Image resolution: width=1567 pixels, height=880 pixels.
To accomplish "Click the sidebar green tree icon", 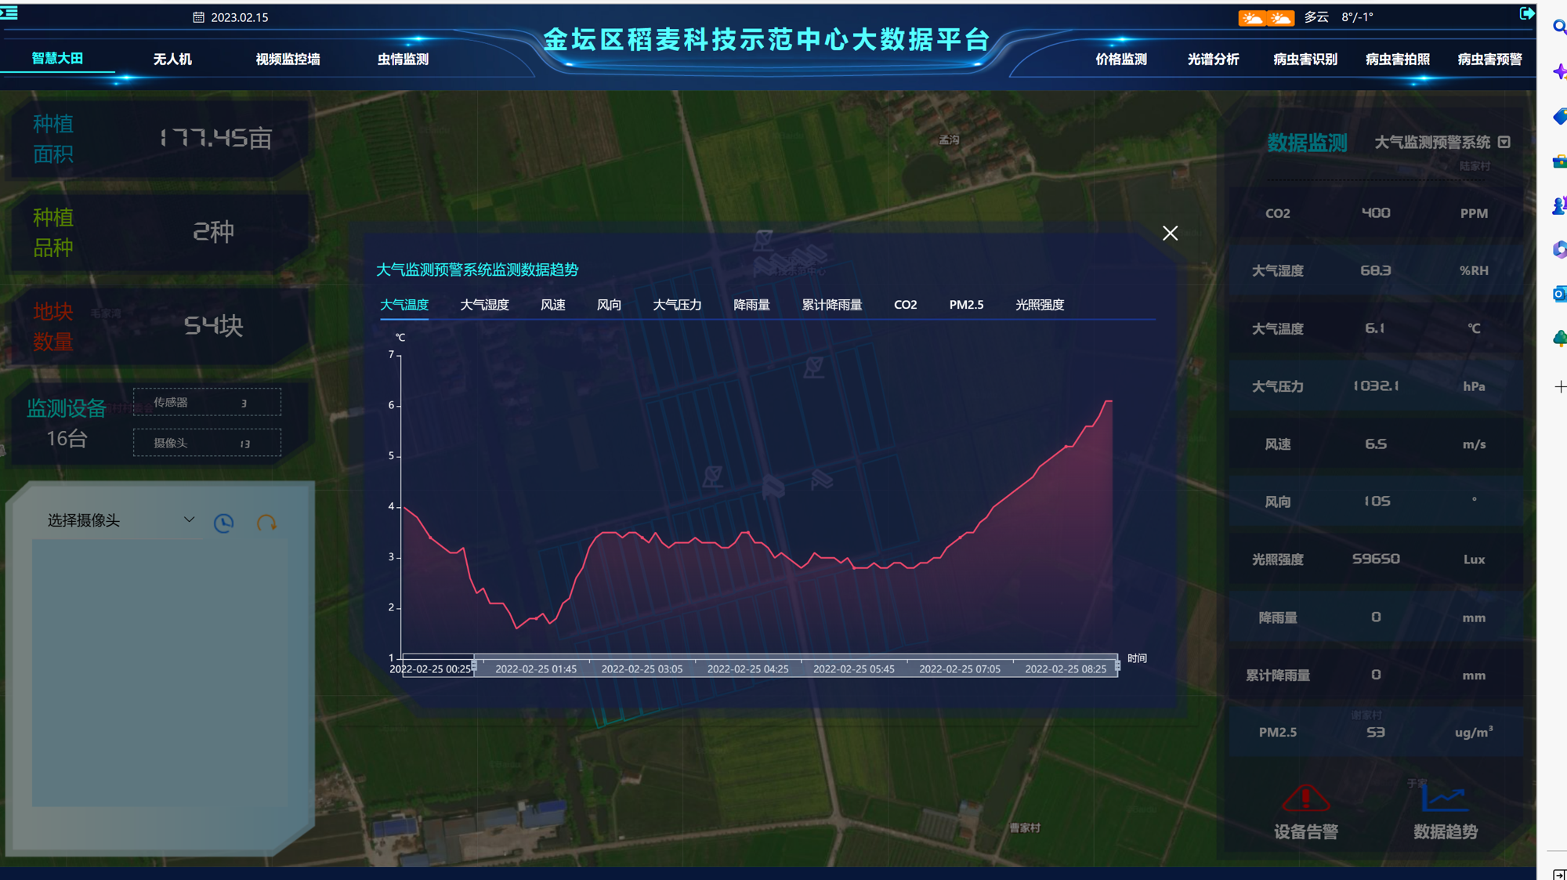I will coord(1559,339).
